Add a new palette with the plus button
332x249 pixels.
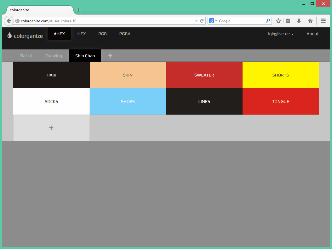point(110,55)
